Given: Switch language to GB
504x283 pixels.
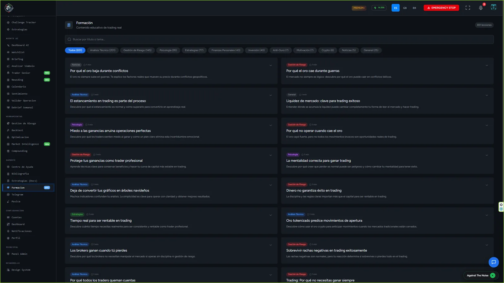Looking at the screenshot, I should [x=405, y=8].
